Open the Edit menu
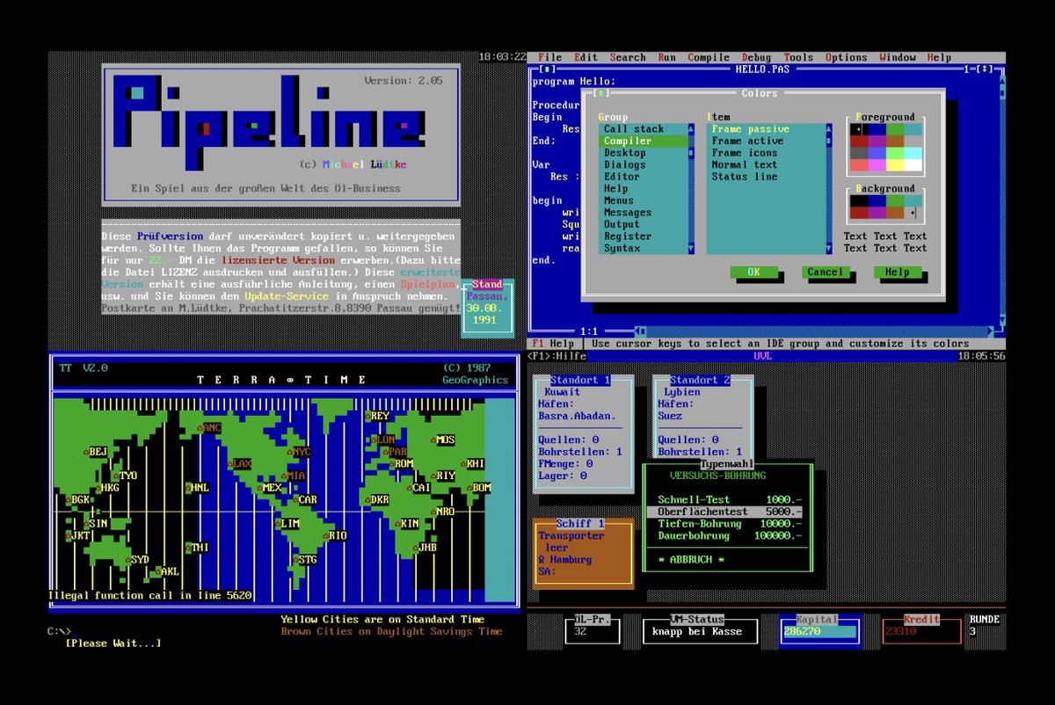1055x705 pixels. tap(586, 57)
